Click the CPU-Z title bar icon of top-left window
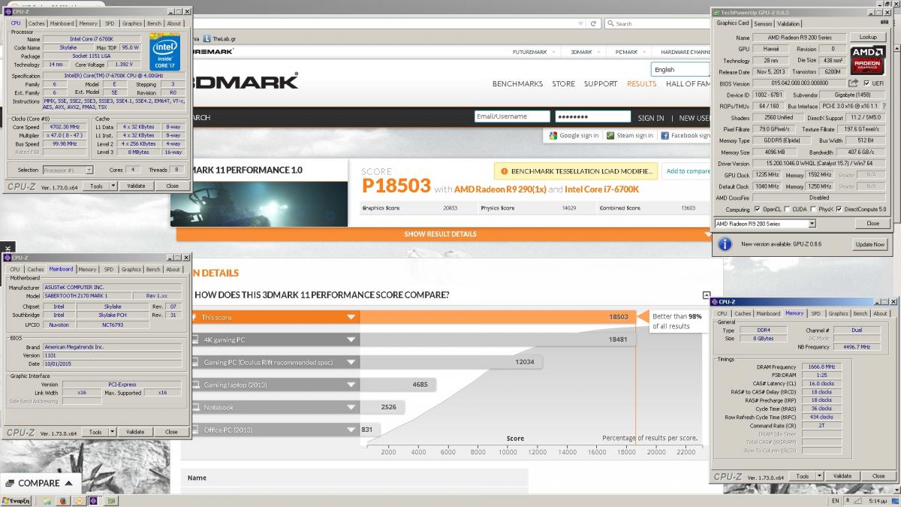The image size is (901, 507). pos(8,12)
